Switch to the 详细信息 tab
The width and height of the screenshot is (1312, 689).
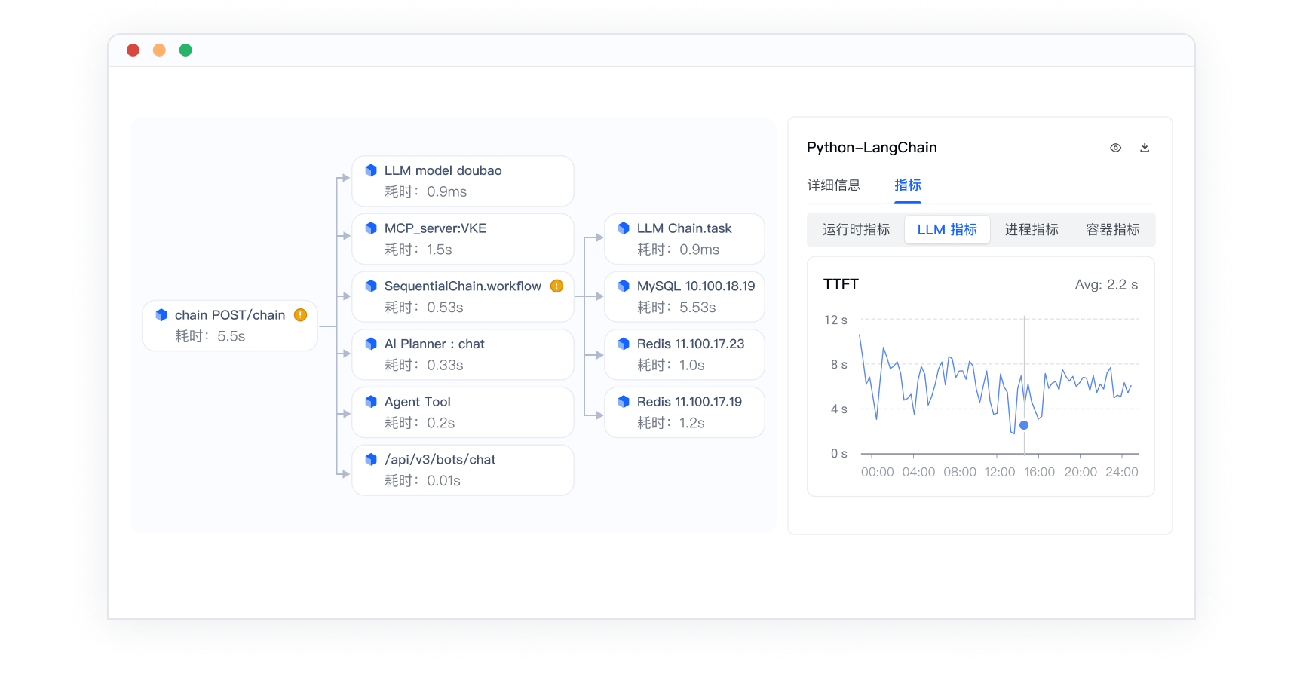(833, 185)
